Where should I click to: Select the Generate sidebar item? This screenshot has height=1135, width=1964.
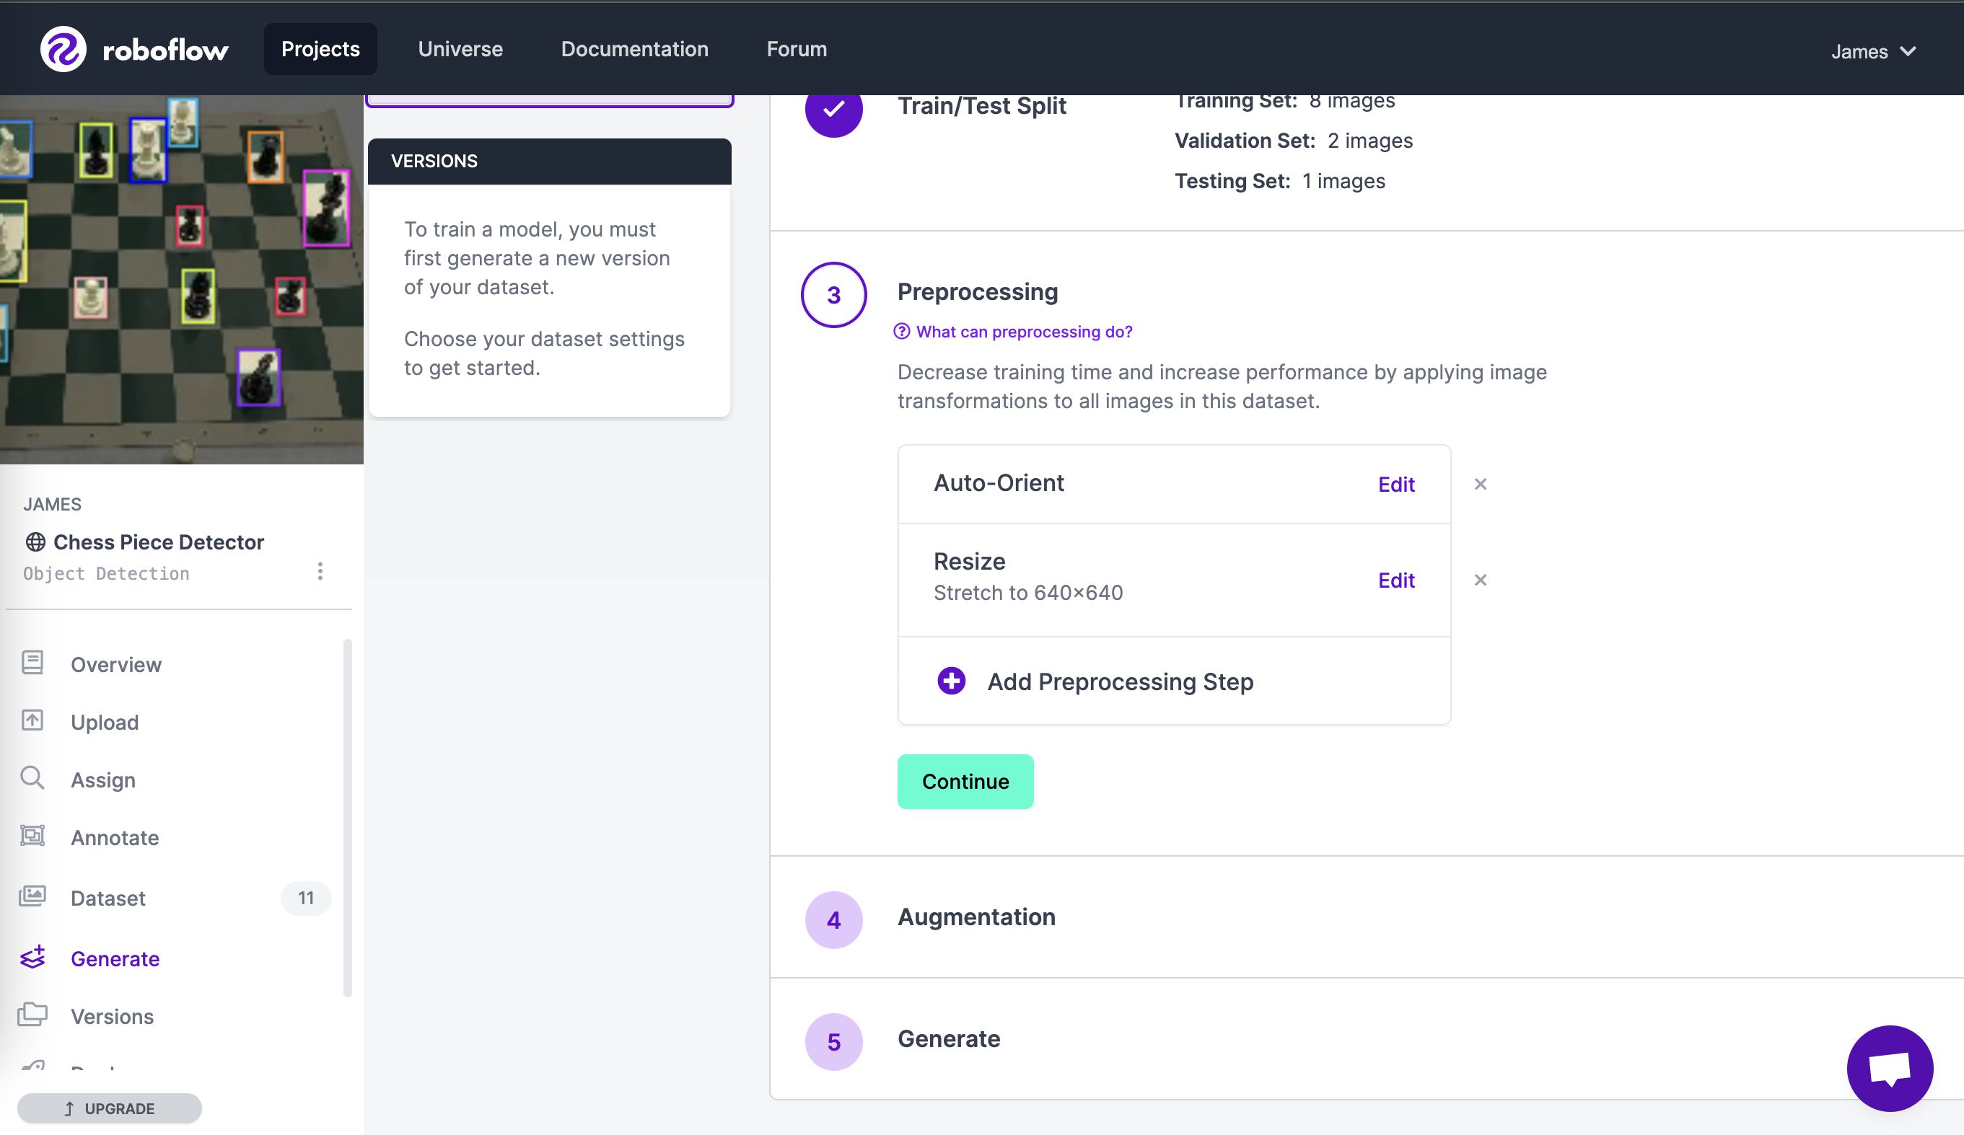(115, 959)
